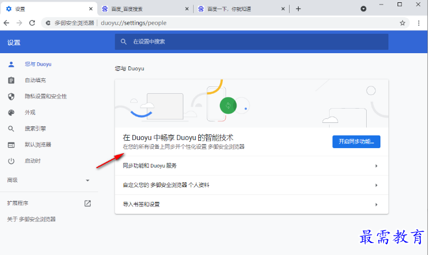Click the shield icon for 隐私设置和安全性
This screenshot has width=429, height=255.
point(11,97)
